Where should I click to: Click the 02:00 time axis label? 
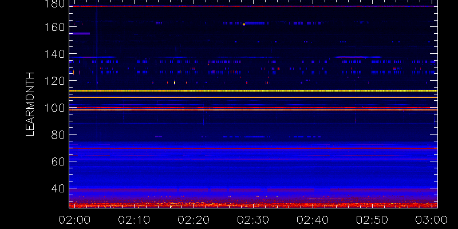[74, 219]
